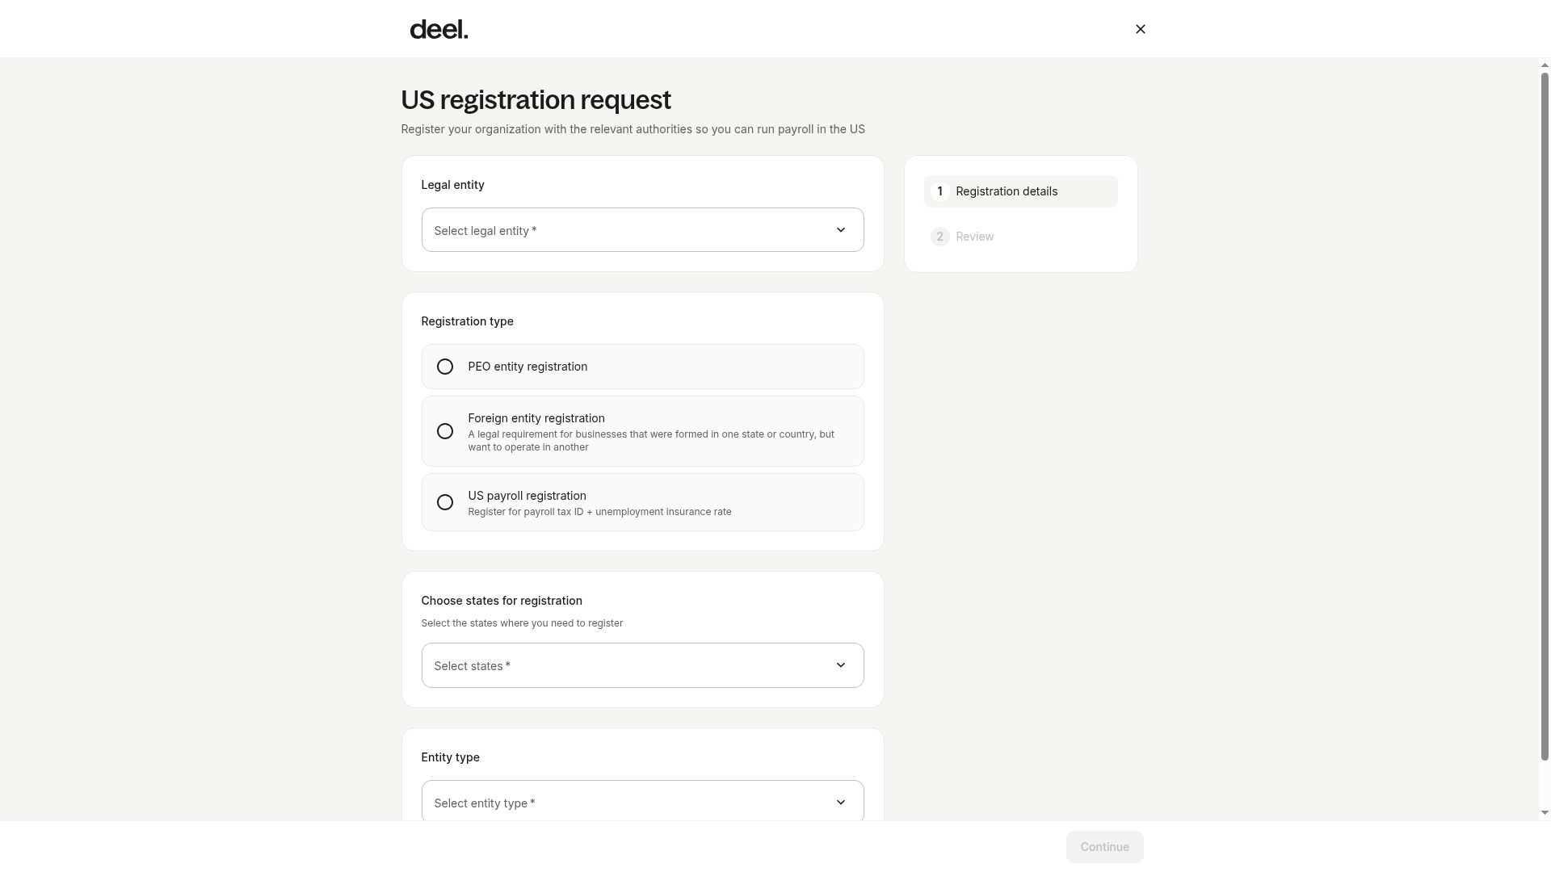Click the Continue button
This screenshot has width=1551, height=872.
tap(1104, 847)
